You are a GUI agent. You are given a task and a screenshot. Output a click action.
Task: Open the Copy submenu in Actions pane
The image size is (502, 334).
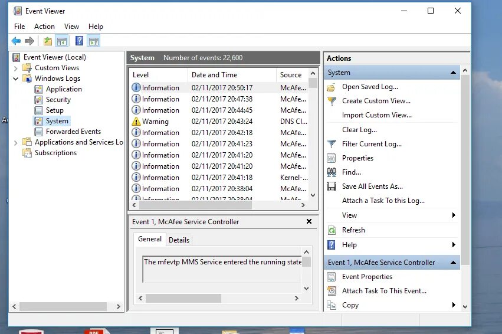pyautogui.click(x=391, y=305)
